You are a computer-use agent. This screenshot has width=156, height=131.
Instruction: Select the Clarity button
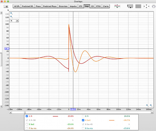pyautogui.click(x=106, y=6)
